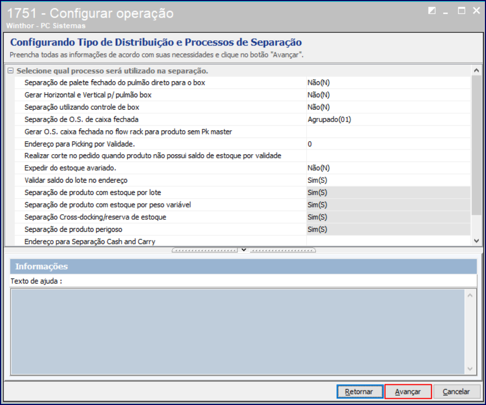Select row 'Expedir do estoque avariado.'
Viewport: 486px width, 405px height.
(x=160, y=168)
